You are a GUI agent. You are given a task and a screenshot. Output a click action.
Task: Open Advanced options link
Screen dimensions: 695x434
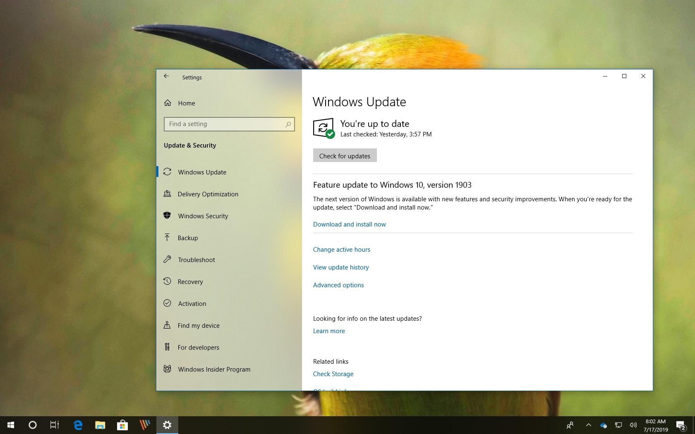tap(338, 285)
